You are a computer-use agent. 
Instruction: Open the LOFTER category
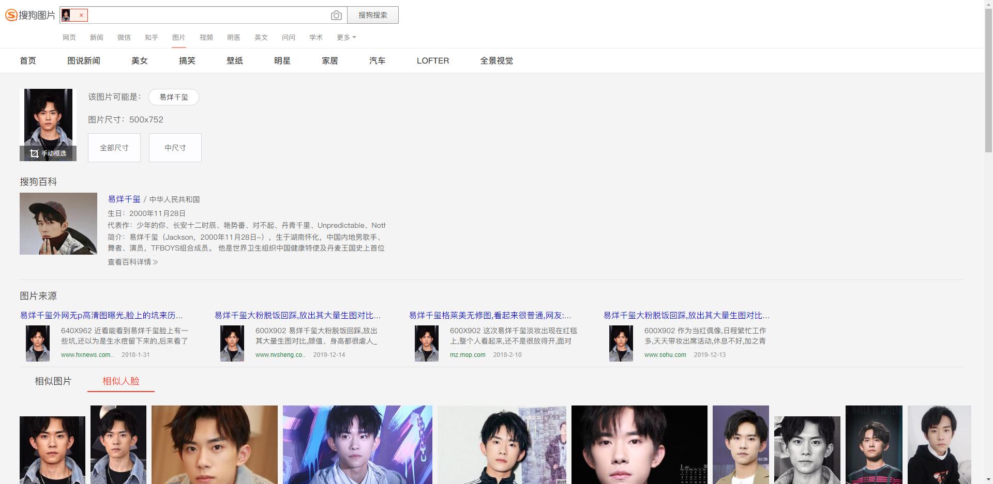point(432,60)
